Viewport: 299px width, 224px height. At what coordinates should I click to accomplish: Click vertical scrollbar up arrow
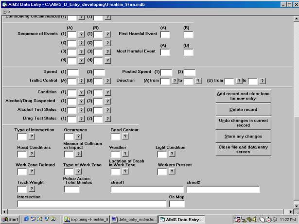[297, 19]
